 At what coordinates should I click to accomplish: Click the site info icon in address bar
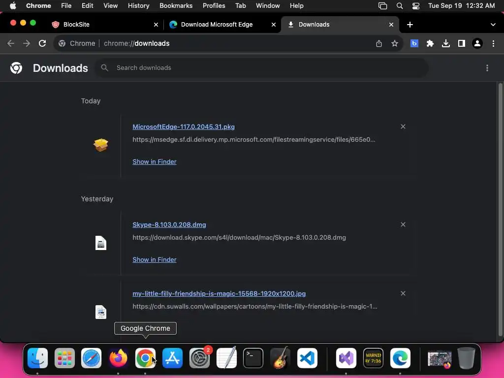pos(62,43)
